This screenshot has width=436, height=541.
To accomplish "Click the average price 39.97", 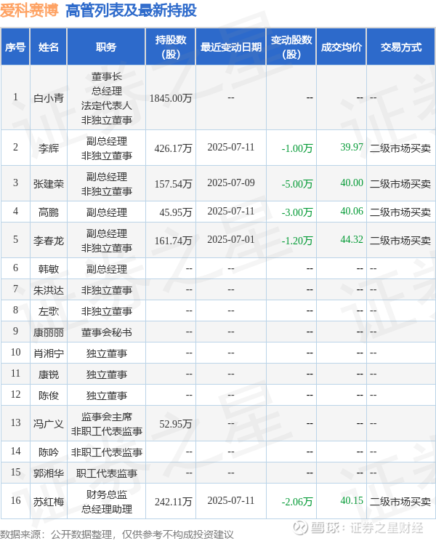I will pyautogui.click(x=352, y=147).
